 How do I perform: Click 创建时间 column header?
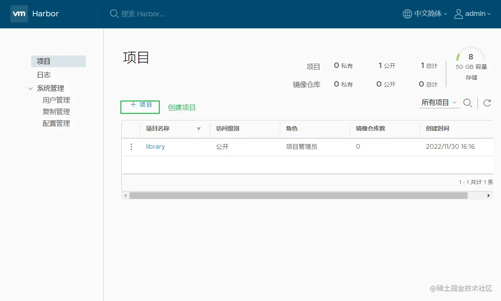[x=438, y=129]
